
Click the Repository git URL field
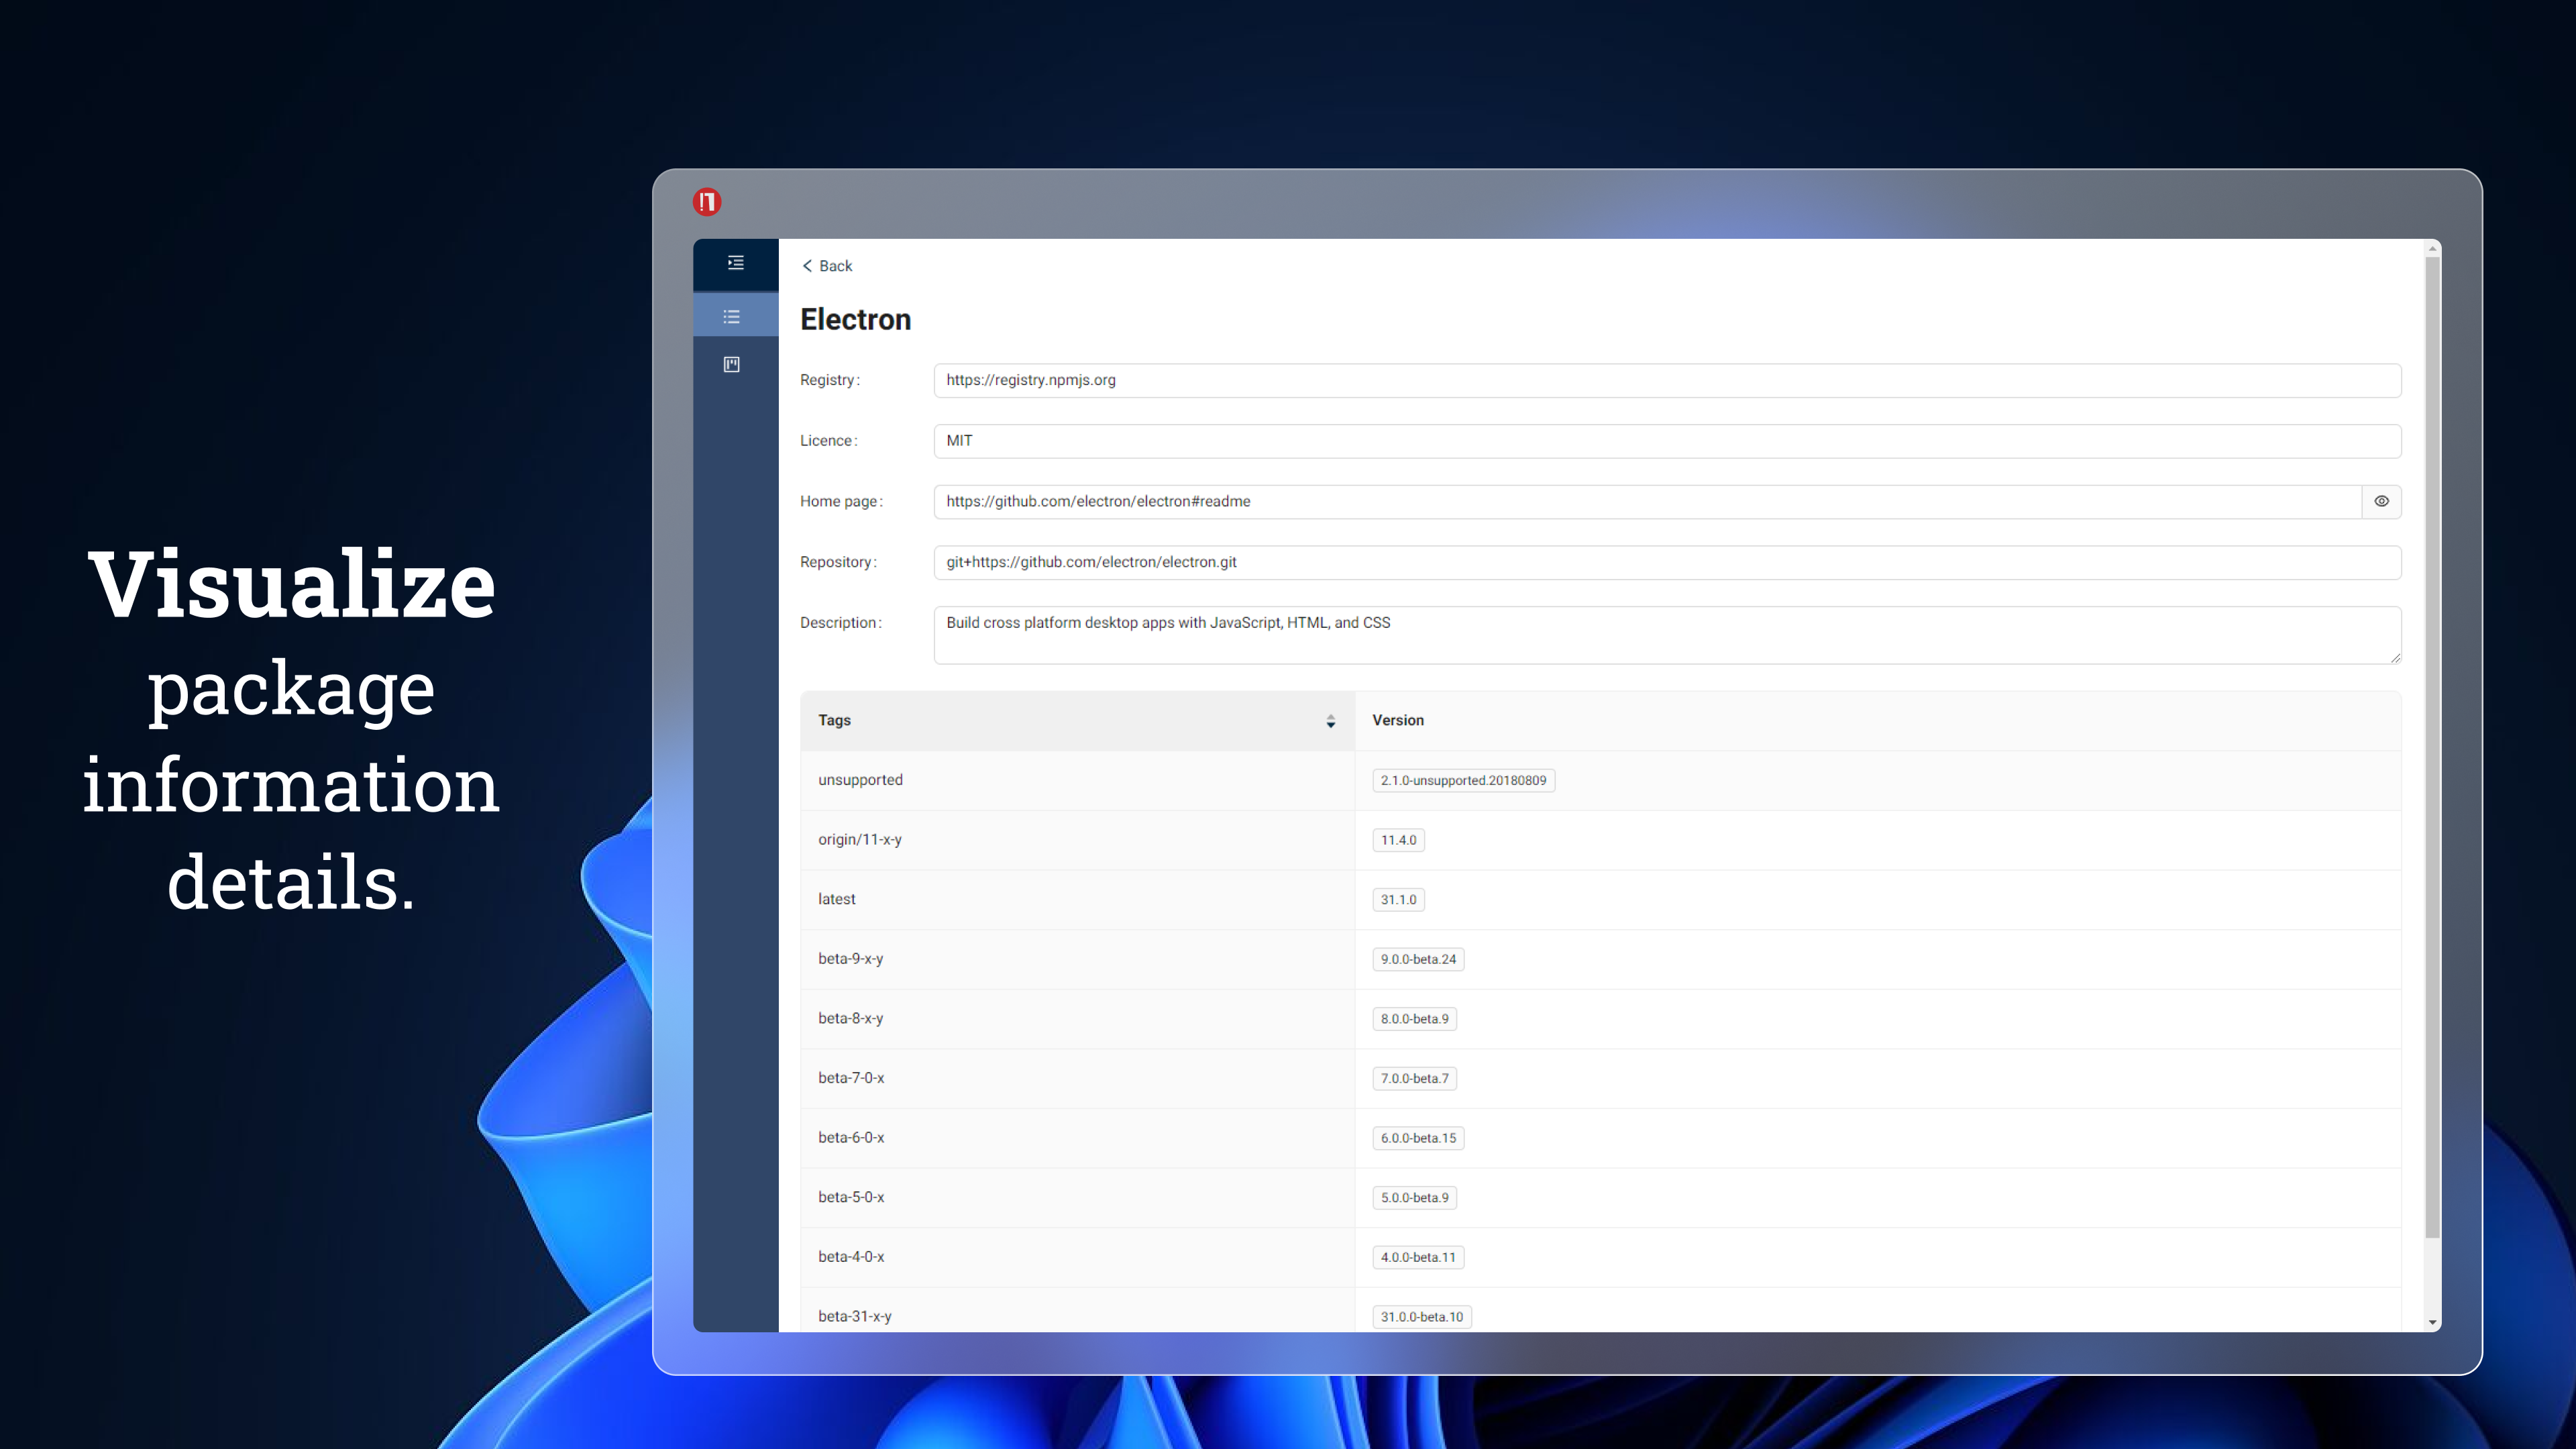[1667, 562]
